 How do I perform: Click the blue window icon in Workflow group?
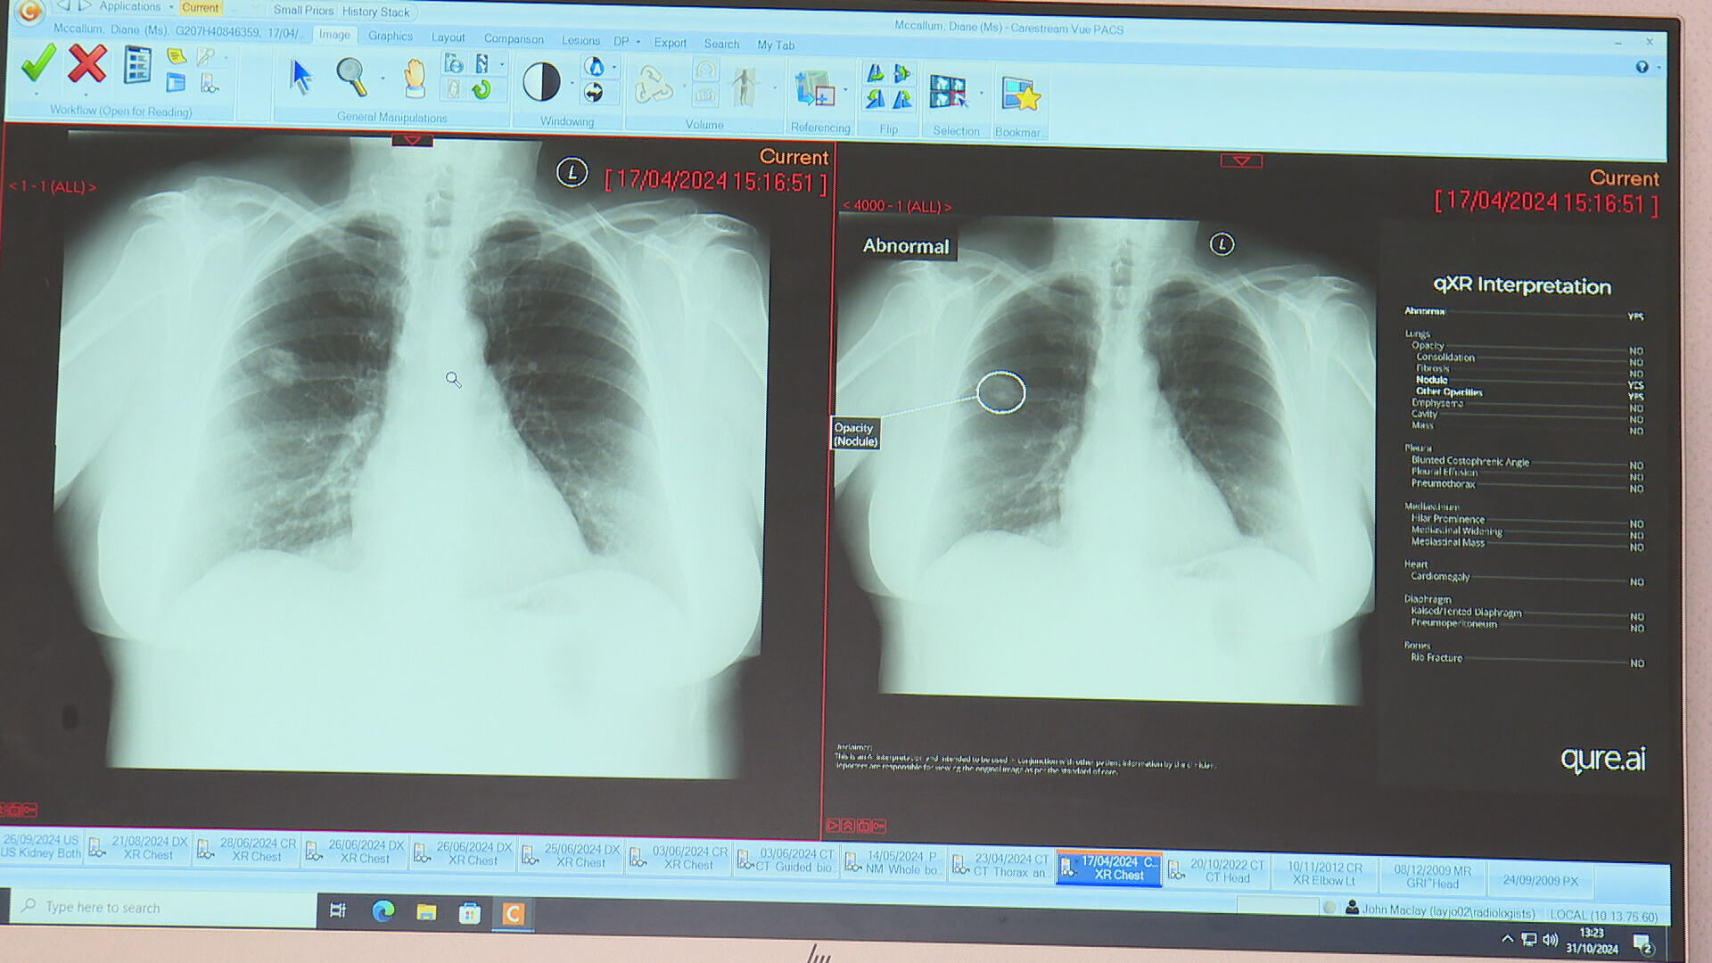coord(176,83)
